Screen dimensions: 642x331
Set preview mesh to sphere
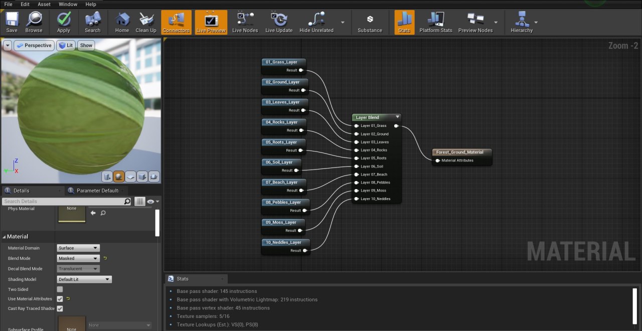(119, 177)
